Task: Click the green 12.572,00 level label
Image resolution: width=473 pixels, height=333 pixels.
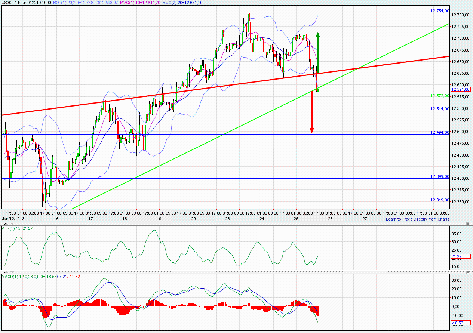Action: [x=440, y=96]
